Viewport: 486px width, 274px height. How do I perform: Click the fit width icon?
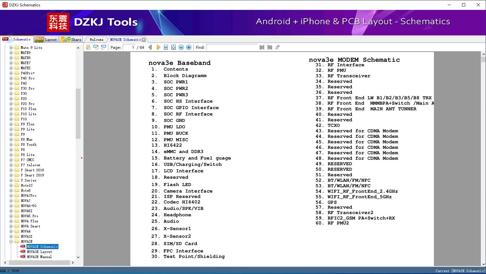(166, 47)
